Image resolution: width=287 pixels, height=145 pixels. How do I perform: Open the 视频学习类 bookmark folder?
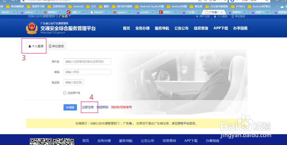[x=36, y=6]
